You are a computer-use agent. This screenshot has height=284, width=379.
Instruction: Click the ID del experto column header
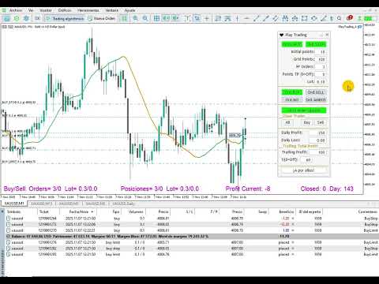pyautogui.click(x=310, y=211)
